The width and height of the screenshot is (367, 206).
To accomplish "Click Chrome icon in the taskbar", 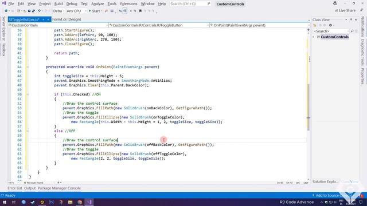I will tap(80, 202).
